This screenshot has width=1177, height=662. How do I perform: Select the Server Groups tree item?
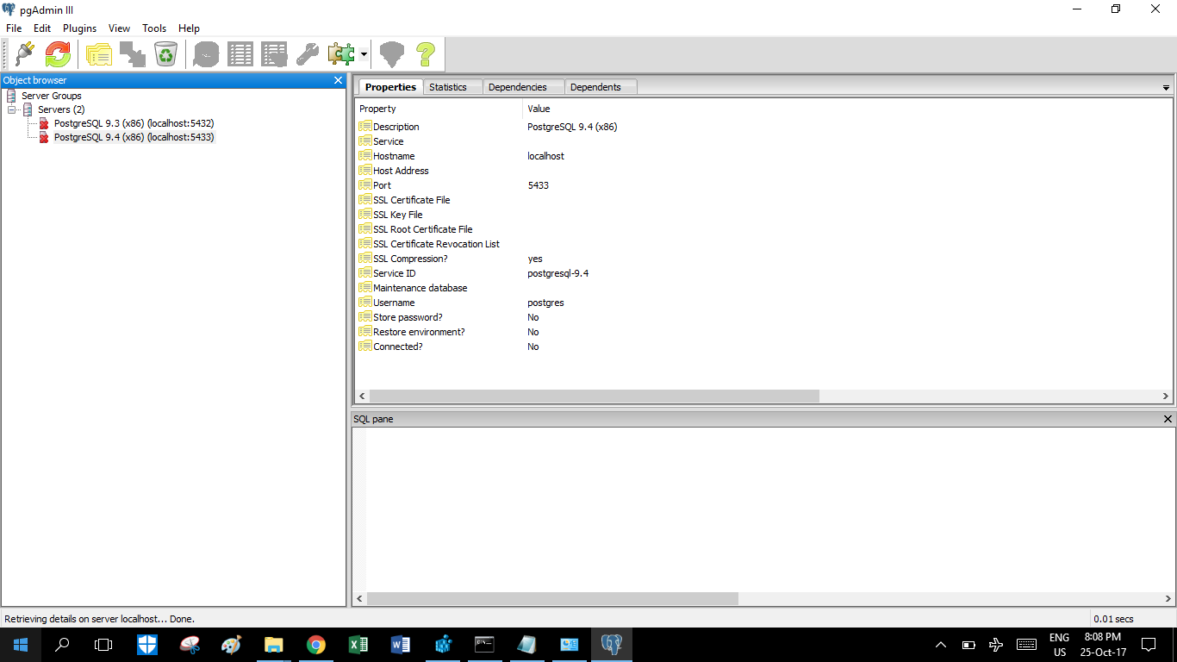pyautogui.click(x=52, y=96)
